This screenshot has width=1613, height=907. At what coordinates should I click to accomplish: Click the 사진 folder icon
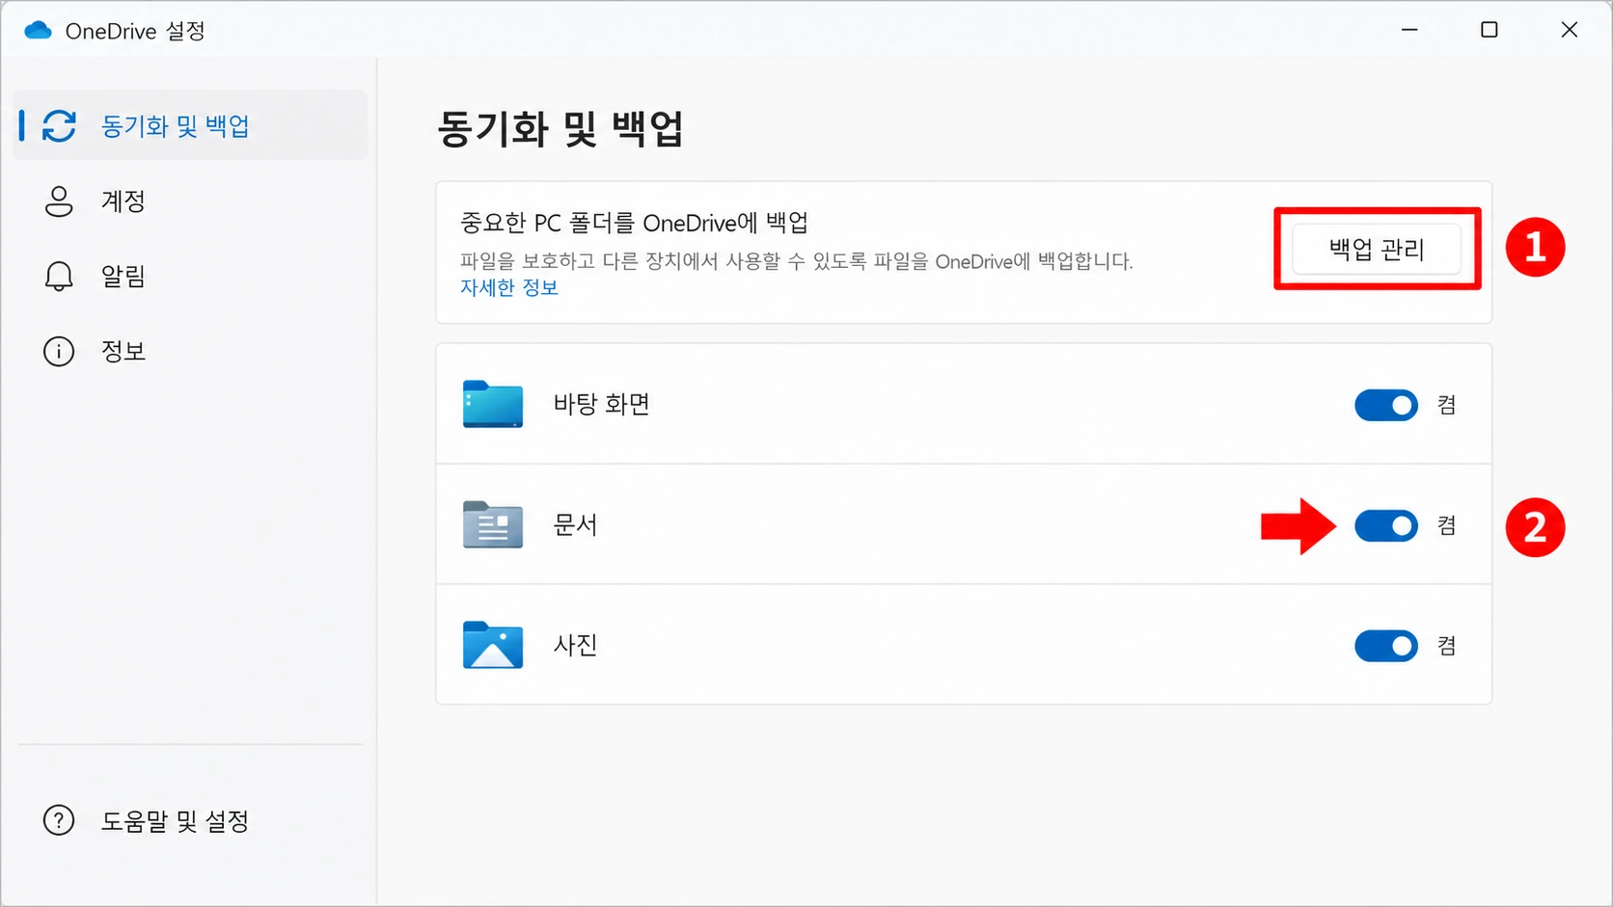click(x=493, y=645)
